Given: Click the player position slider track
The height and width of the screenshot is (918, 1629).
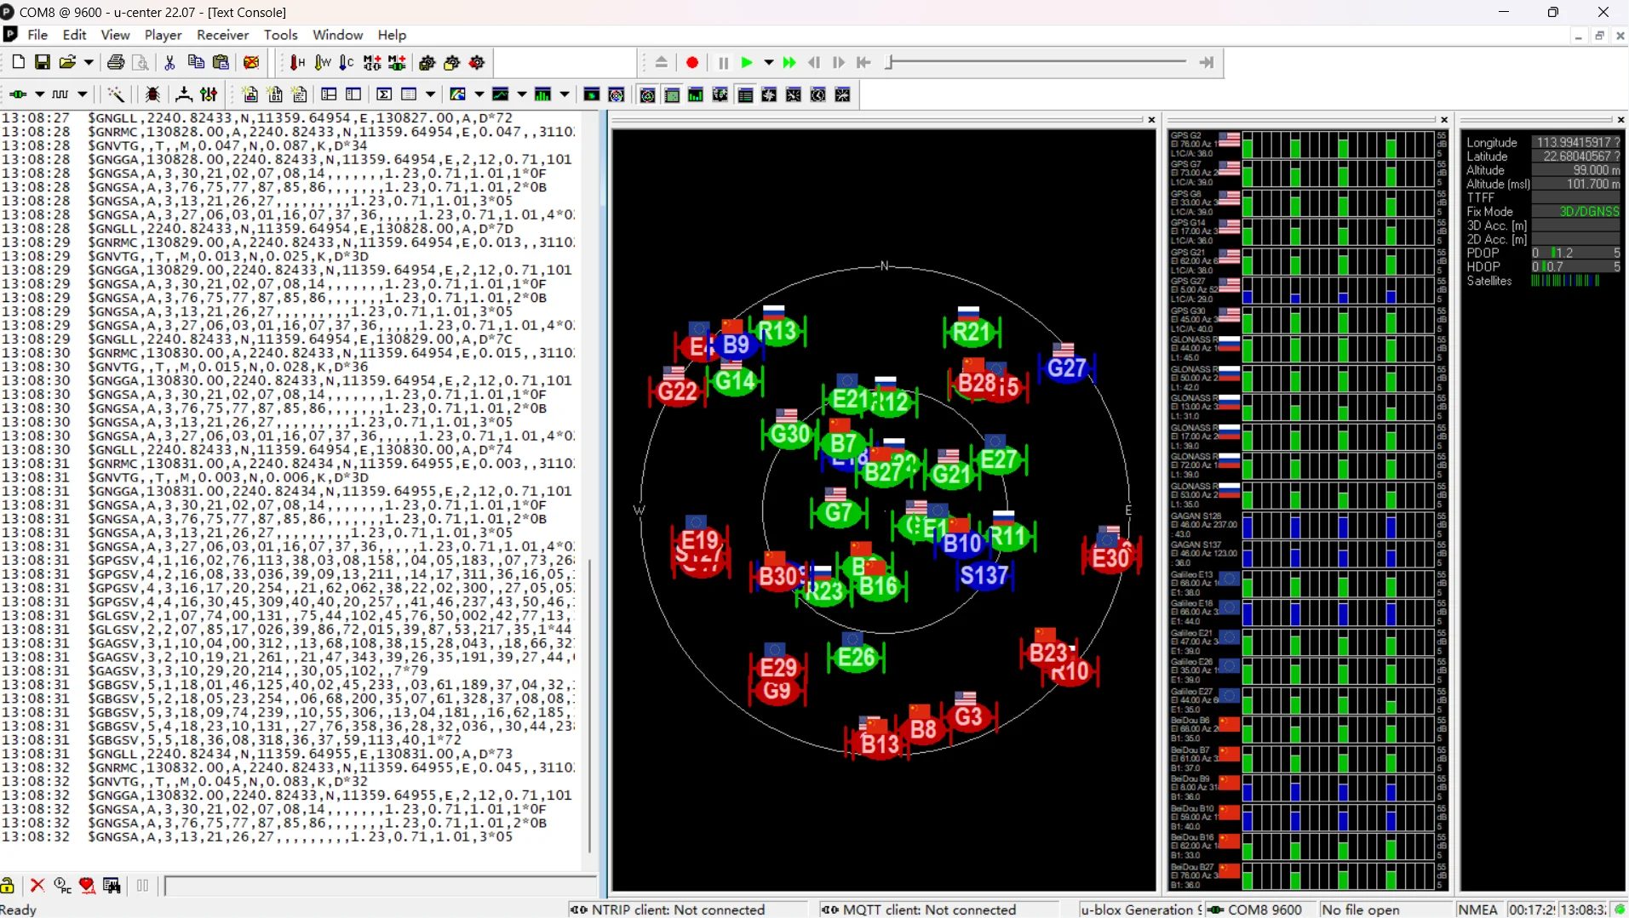Looking at the screenshot, I should 1036,62.
